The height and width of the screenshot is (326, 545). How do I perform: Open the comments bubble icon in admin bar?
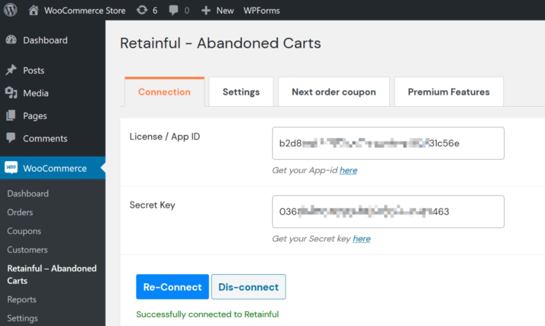pyautogui.click(x=174, y=10)
